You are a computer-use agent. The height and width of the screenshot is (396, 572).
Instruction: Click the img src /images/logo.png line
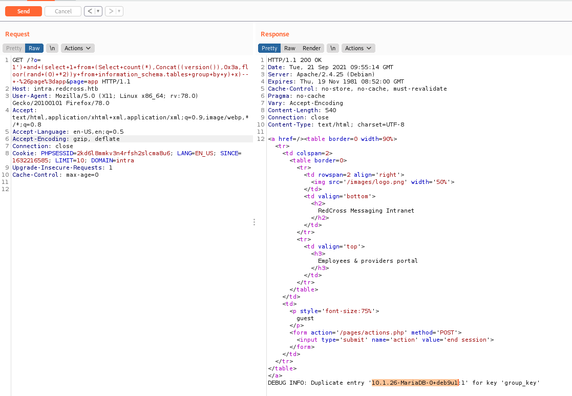click(x=383, y=182)
